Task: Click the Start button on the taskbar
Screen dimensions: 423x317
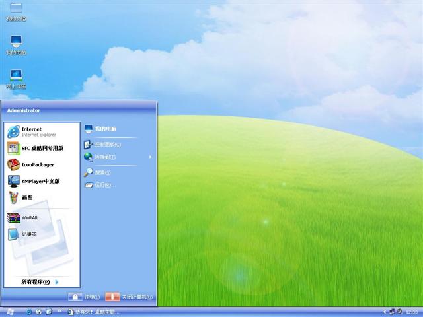Action: pos(11,312)
